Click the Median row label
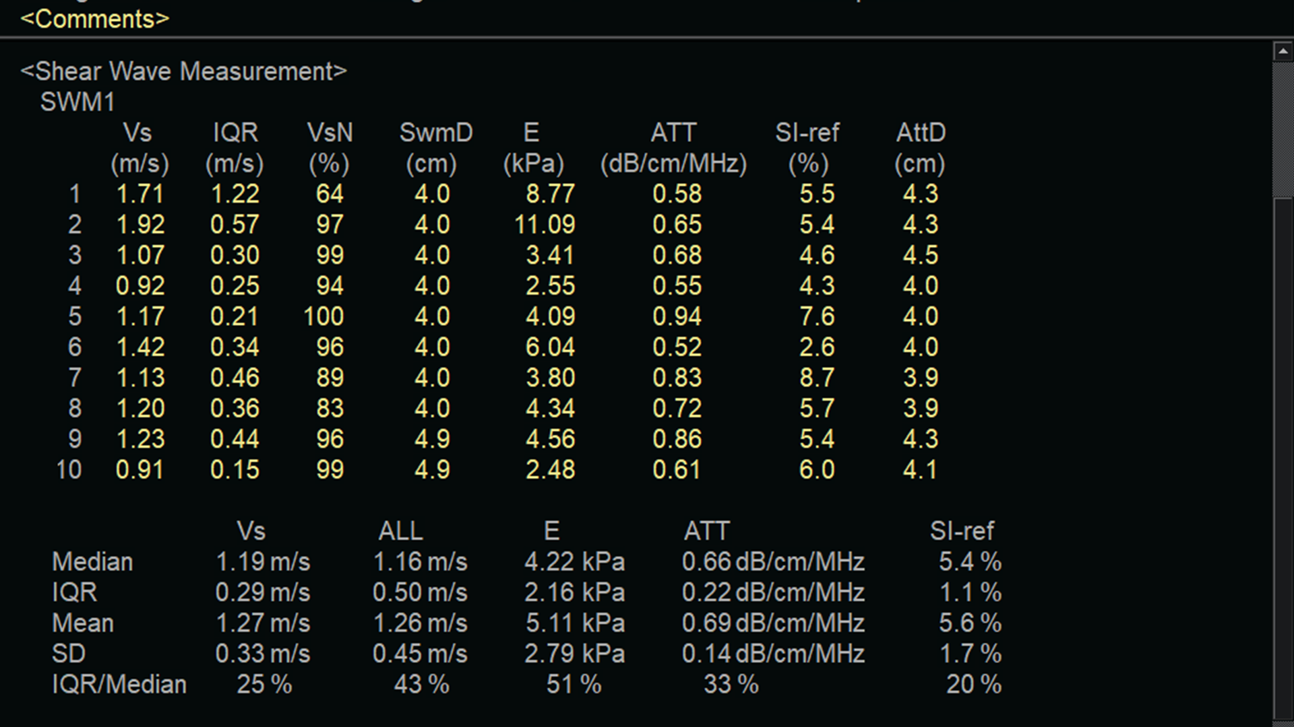The image size is (1294, 727). pyautogui.click(x=92, y=562)
